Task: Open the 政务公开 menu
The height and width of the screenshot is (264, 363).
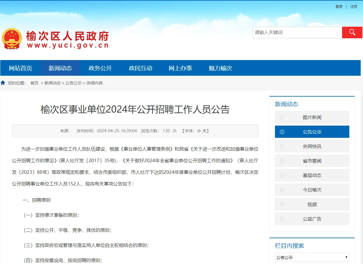Action: tap(100, 68)
